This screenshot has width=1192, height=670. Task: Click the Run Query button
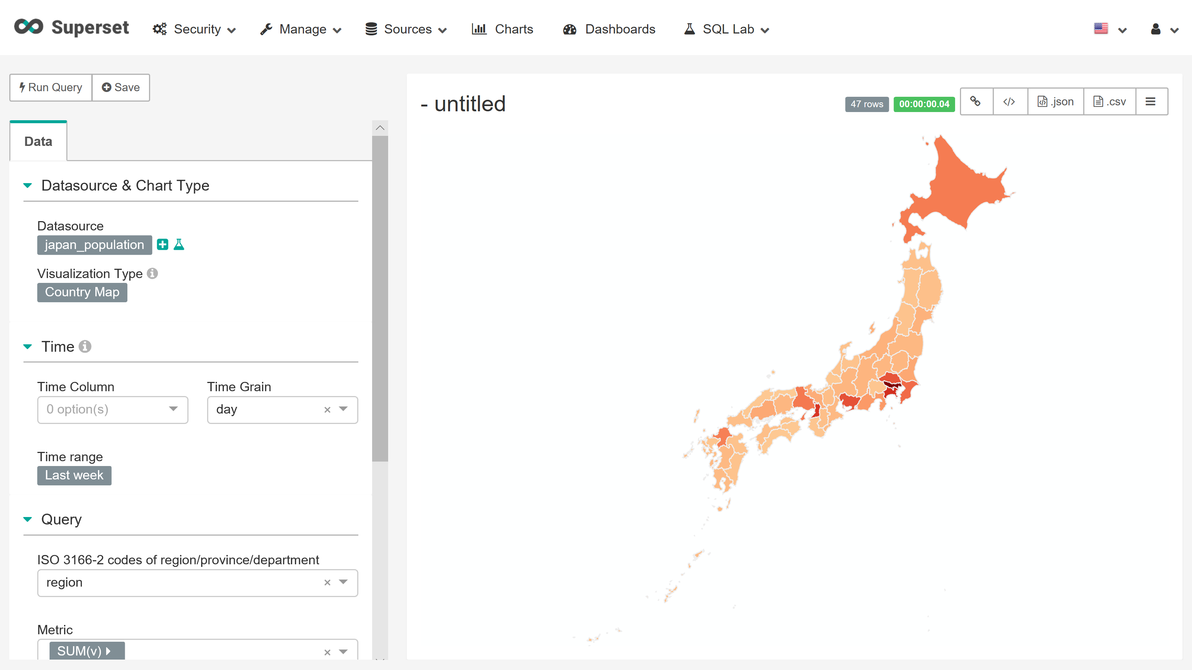[x=51, y=87]
